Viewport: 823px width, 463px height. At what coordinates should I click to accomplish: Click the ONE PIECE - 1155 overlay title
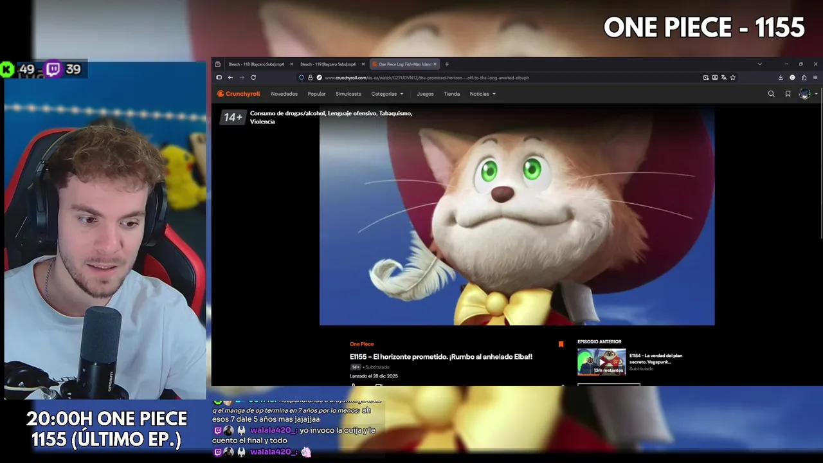click(704, 28)
